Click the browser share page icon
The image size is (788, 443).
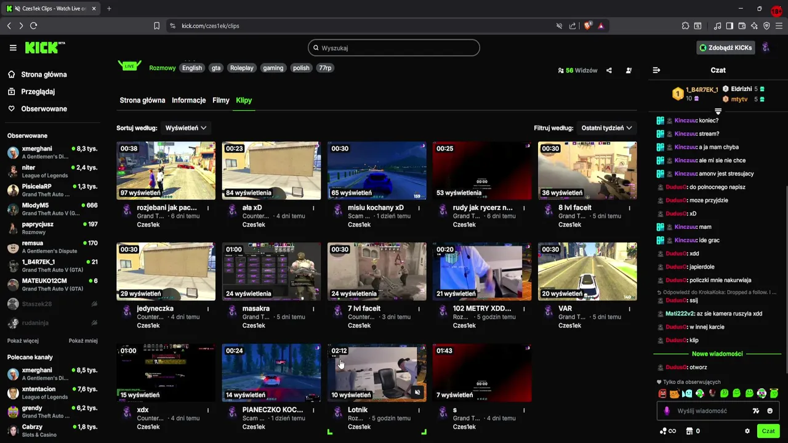tap(573, 26)
